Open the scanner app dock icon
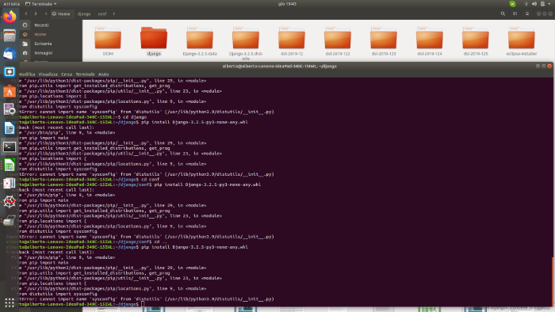555x312 pixels. pos(10,221)
